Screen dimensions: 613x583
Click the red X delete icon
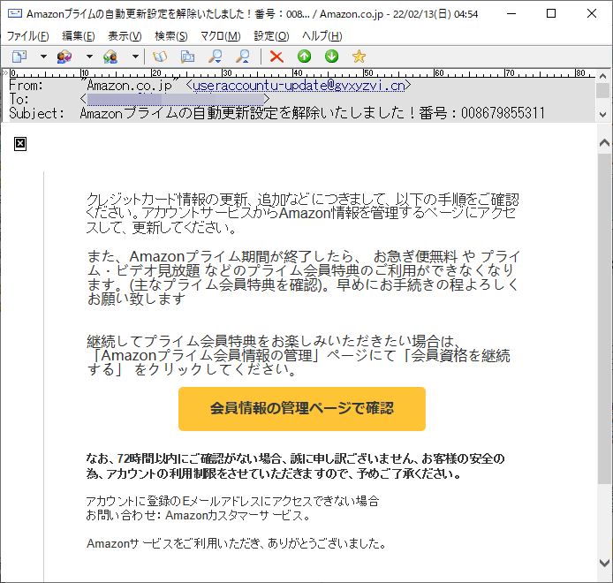(276, 57)
